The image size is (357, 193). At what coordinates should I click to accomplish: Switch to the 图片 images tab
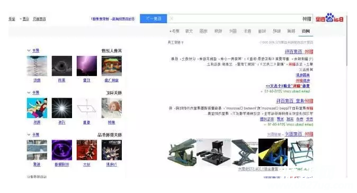[233, 31]
